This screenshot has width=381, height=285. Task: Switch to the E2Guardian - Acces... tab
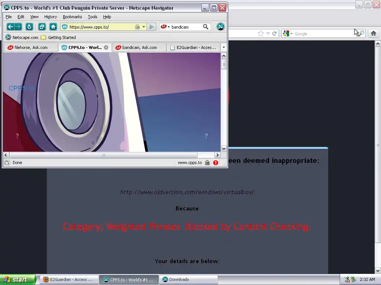coord(193,47)
